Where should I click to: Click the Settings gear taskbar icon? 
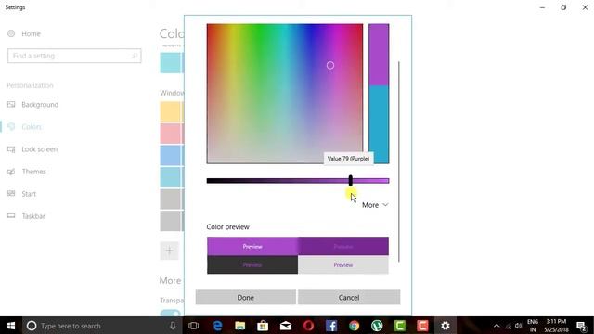[x=445, y=326]
